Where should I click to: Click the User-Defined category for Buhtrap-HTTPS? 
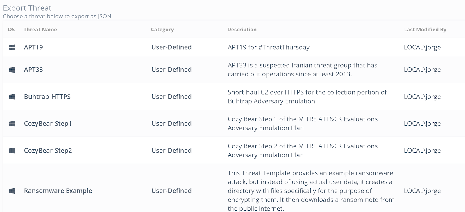click(x=171, y=97)
